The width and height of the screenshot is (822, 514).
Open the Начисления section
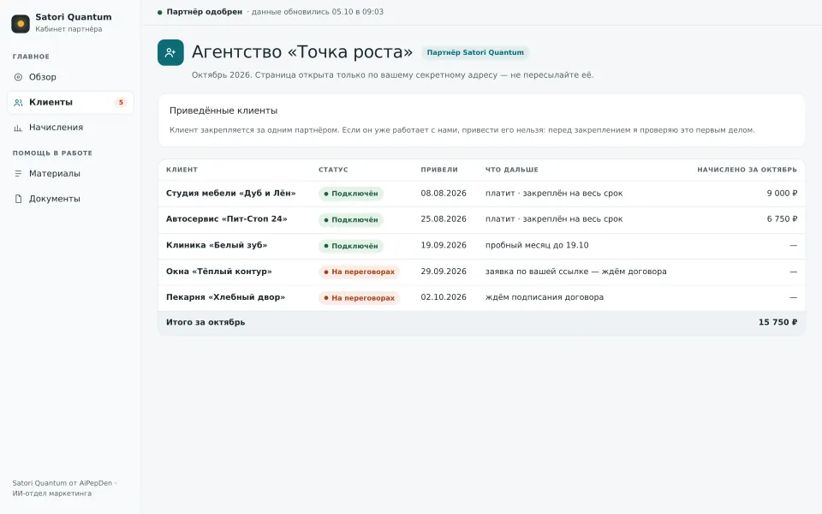pos(70,128)
